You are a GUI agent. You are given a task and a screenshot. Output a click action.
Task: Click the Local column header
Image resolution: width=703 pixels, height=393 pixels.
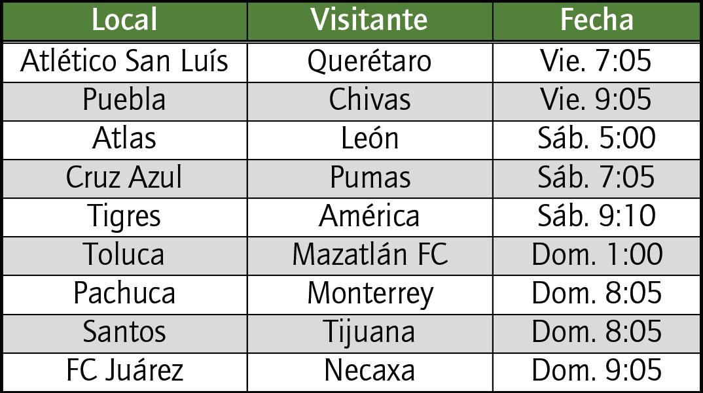(x=124, y=21)
